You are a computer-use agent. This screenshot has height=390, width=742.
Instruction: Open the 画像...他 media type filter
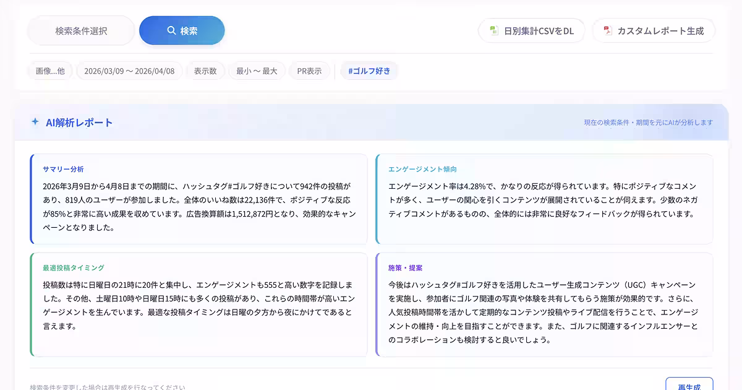click(49, 71)
